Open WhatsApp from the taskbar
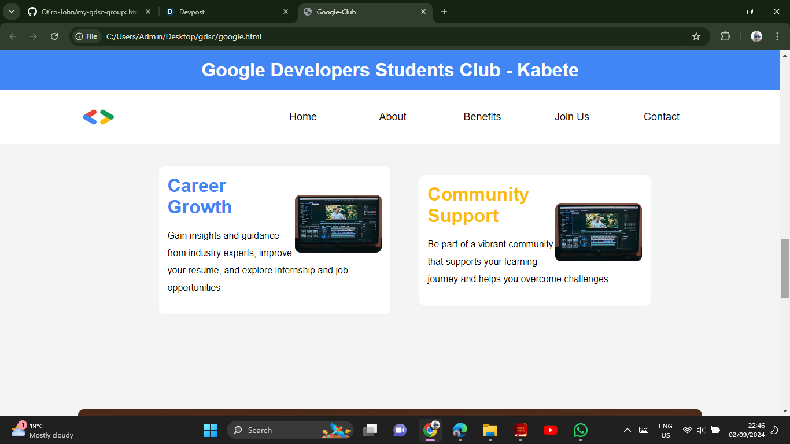 tap(581, 430)
